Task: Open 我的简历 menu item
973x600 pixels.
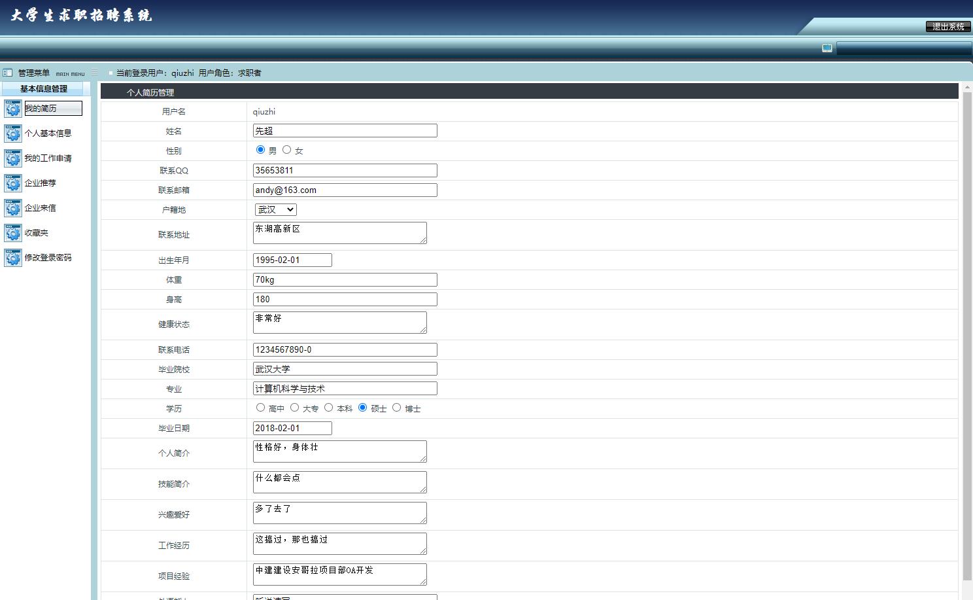Action: [53, 109]
